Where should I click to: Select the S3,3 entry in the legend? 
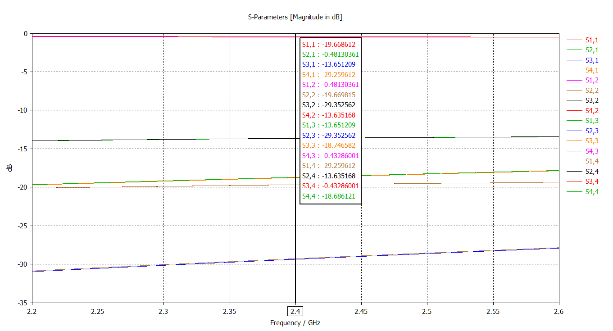click(x=591, y=141)
